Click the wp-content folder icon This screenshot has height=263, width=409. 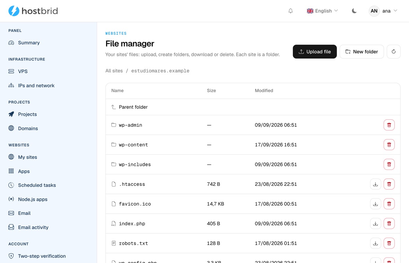point(113,145)
